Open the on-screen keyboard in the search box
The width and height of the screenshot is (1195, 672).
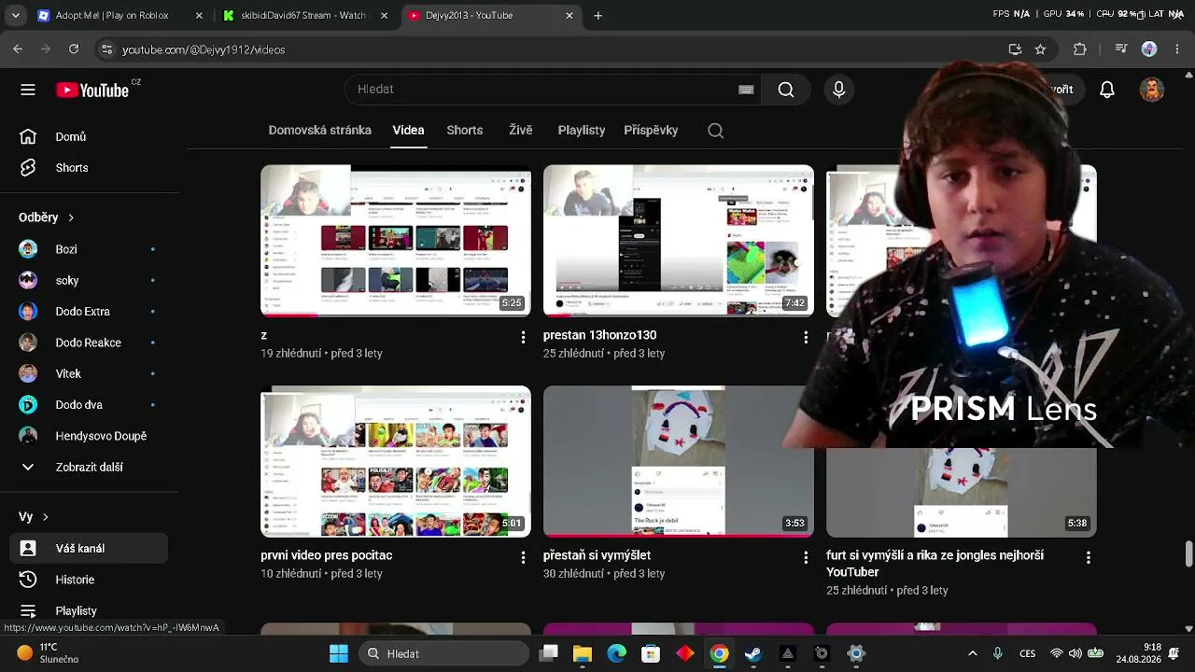(x=746, y=90)
